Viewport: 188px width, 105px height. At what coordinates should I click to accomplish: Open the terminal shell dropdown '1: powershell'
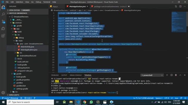click(x=152, y=75)
